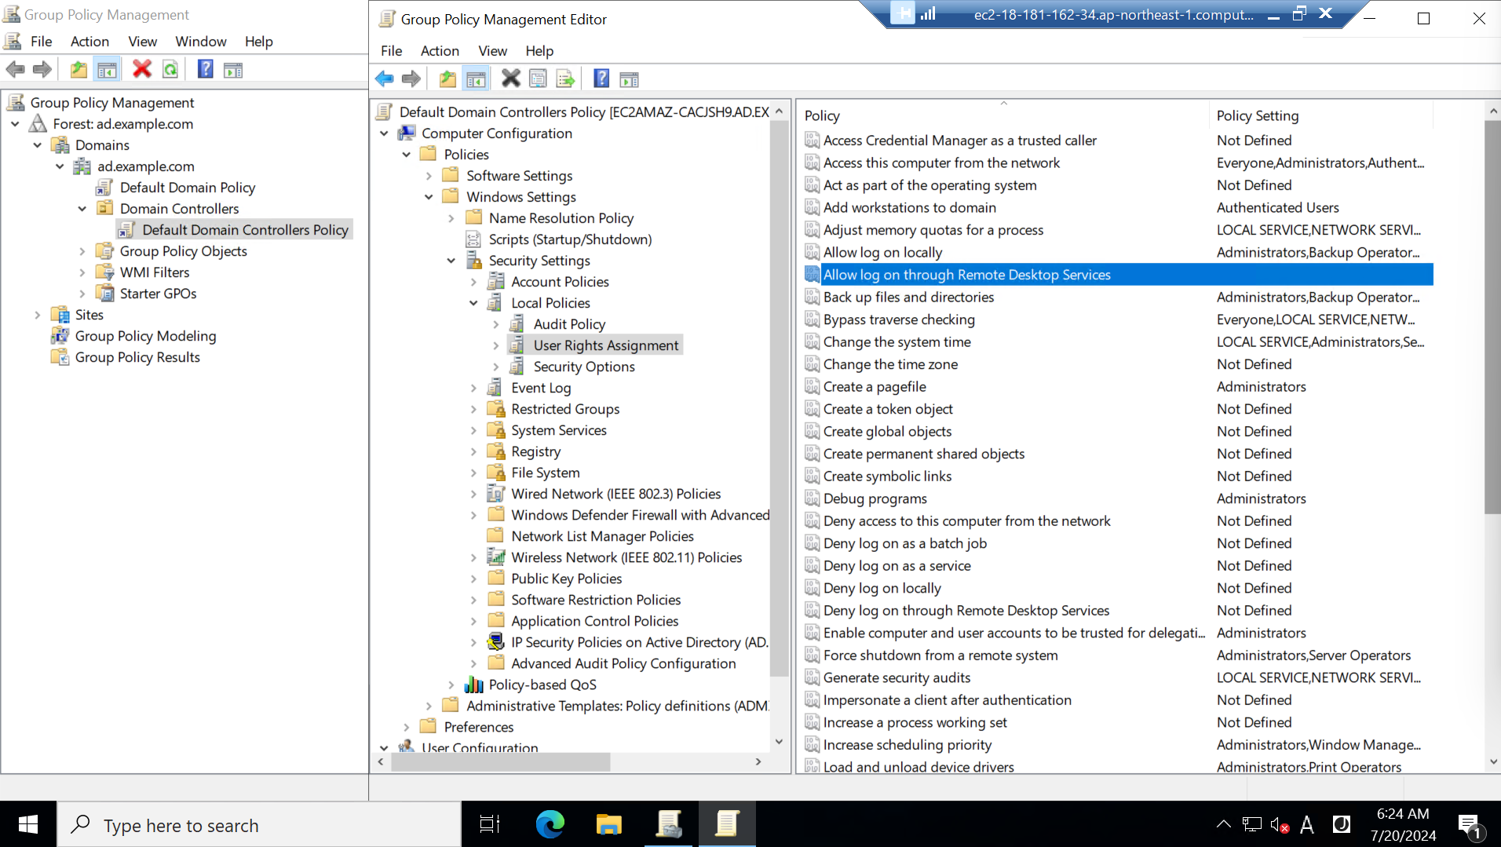Sort by the Policy column header
The width and height of the screenshot is (1501, 847).
tap(1003, 115)
